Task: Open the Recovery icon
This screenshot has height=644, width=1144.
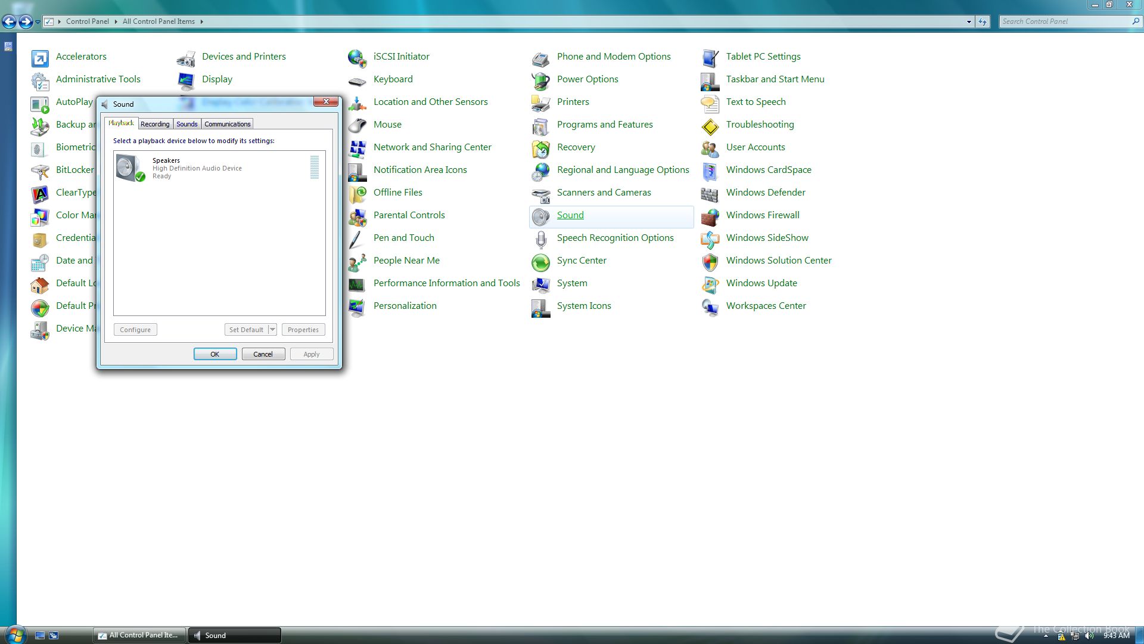Action: pos(541,148)
